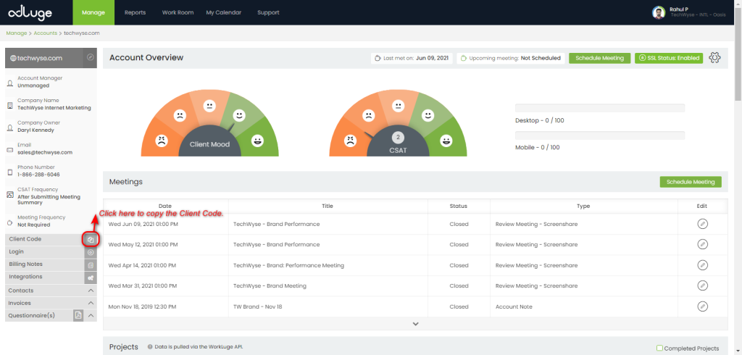Click the Questionnaire document icon
This screenshot has height=355, width=742.
[79, 315]
